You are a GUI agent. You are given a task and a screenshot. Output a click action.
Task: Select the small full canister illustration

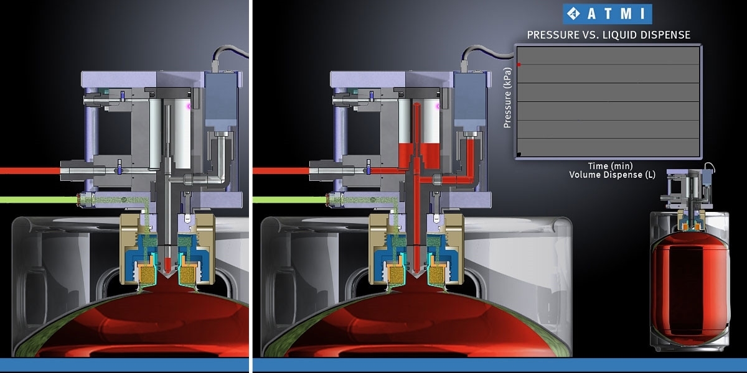(x=689, y=258)
